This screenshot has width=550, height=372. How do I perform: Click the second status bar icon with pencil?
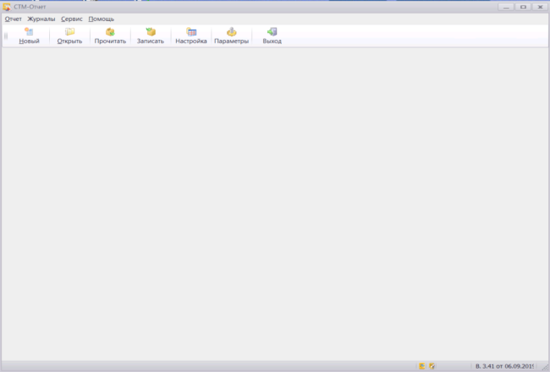tap(432, 366)
